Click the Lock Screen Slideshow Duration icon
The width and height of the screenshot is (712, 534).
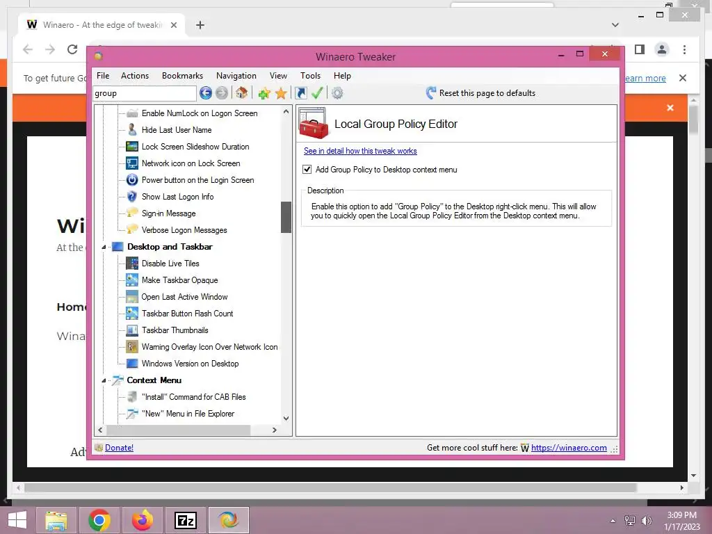pos(132,147)
